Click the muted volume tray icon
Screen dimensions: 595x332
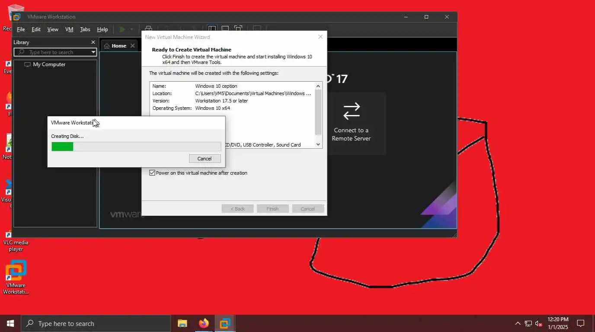point(539,323)
